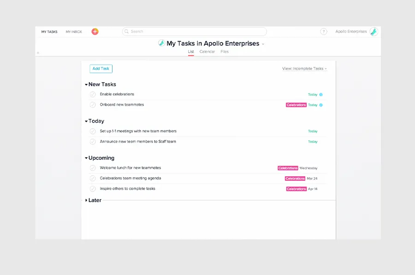Check off Welcome lunch for new teammates
This screenshot has width=415, height=275.
click(x=93, y=167)
